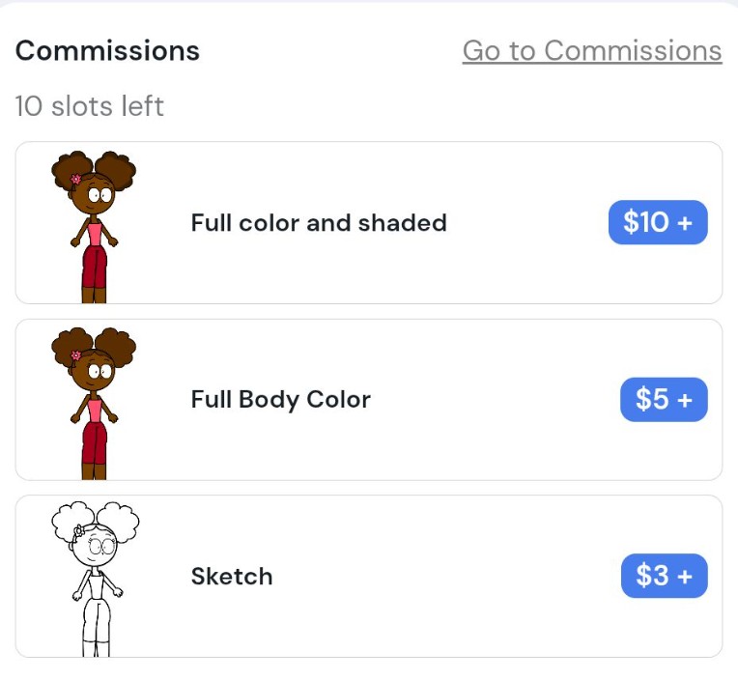
Task: Open the Sketch line-art thumbnail
Action: [95, 579]
